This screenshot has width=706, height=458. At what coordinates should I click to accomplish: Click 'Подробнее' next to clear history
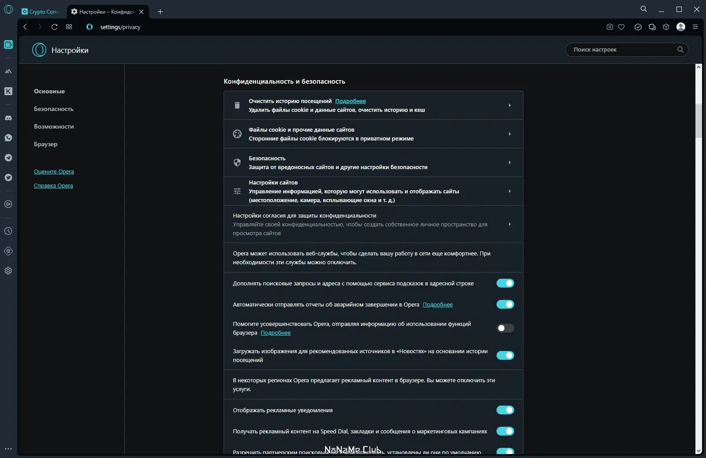click(351, 101)
